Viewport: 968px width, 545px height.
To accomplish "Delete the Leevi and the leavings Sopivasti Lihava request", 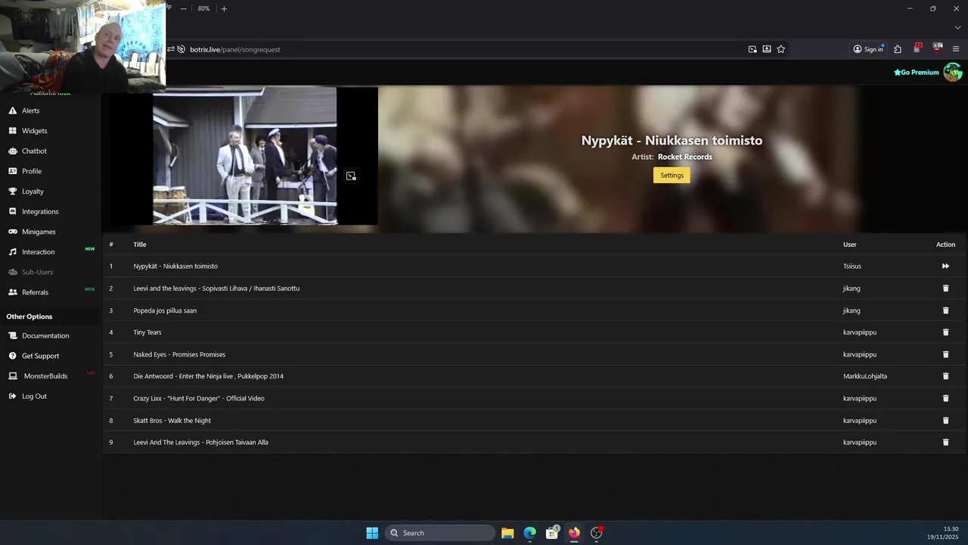I will coord(945,288).
